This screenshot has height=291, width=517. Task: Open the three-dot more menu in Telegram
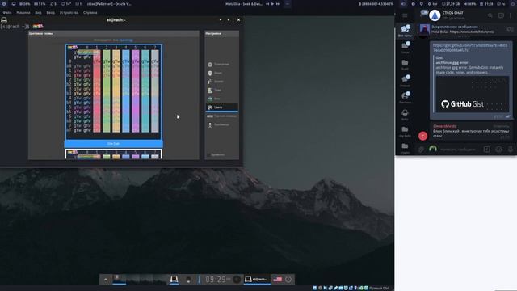point(511,15)
